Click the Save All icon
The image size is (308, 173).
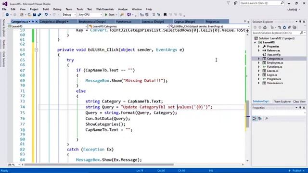[x=39, y=15]
